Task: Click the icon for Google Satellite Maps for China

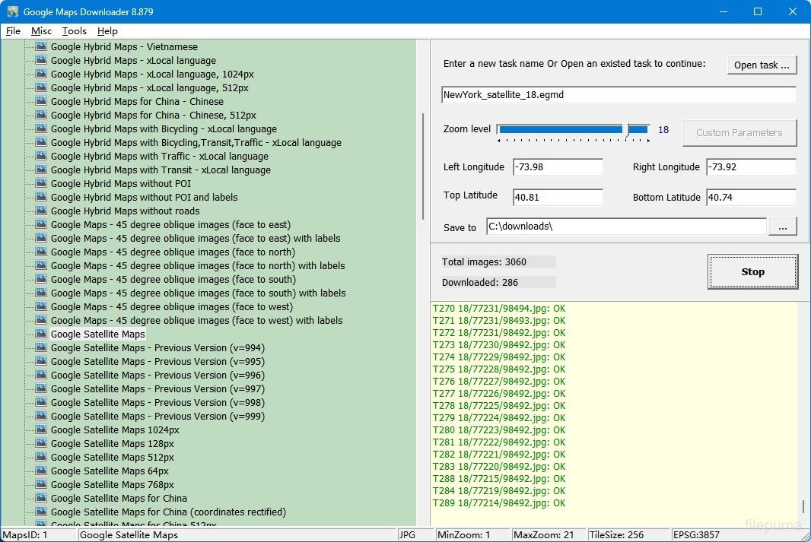Action: click(42, 499)
